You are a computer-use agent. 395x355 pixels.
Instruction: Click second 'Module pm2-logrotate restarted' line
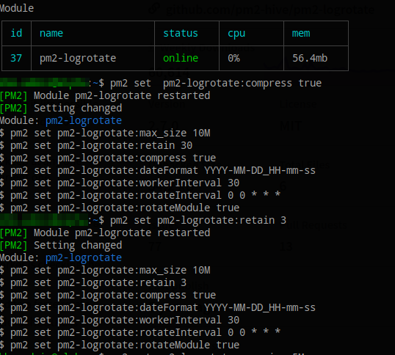coord(122,233)
